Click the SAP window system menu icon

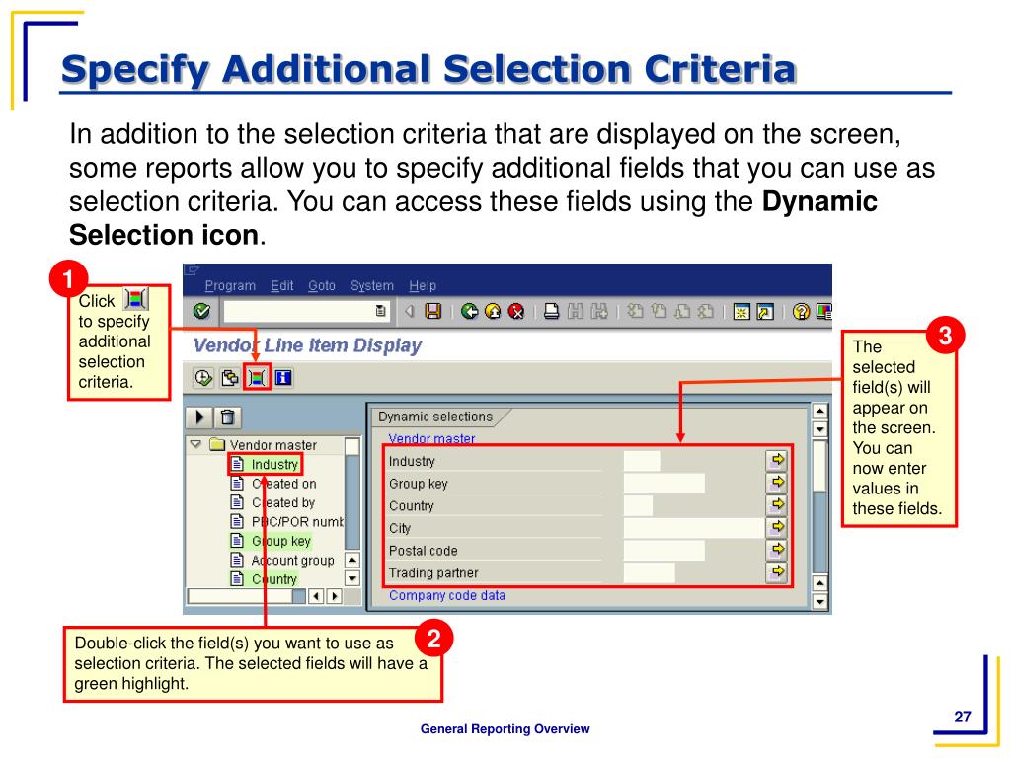[x=192, y=270]
